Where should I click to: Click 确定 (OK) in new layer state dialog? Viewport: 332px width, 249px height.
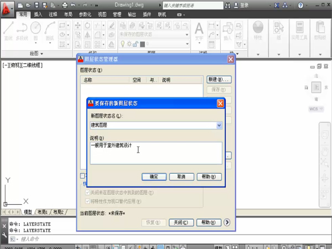click(154, 177)
